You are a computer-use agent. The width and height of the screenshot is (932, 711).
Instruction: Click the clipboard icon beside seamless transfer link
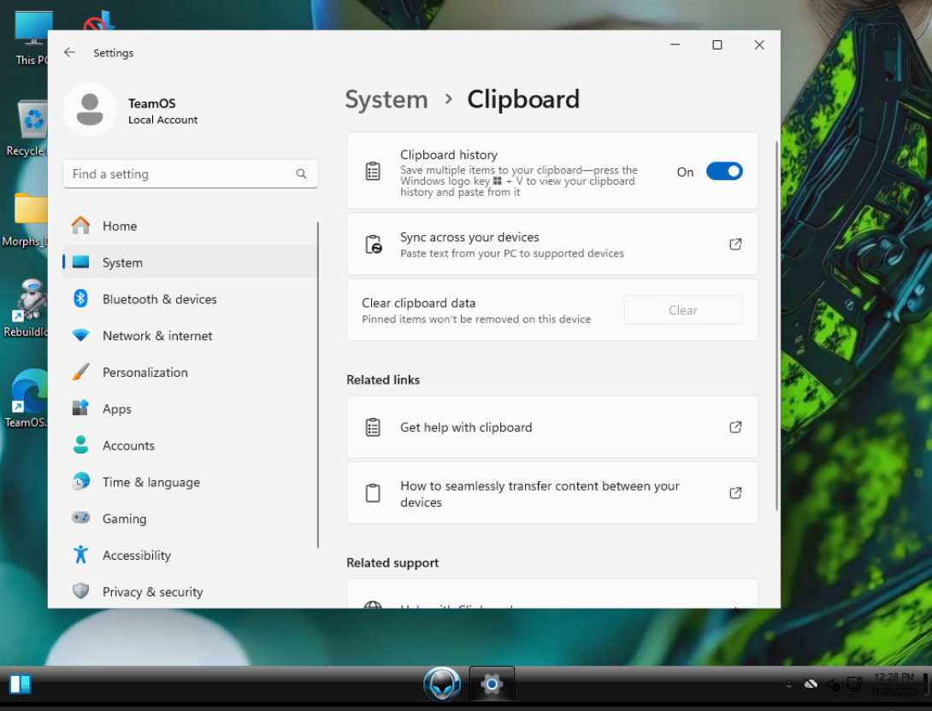(373, 493)
